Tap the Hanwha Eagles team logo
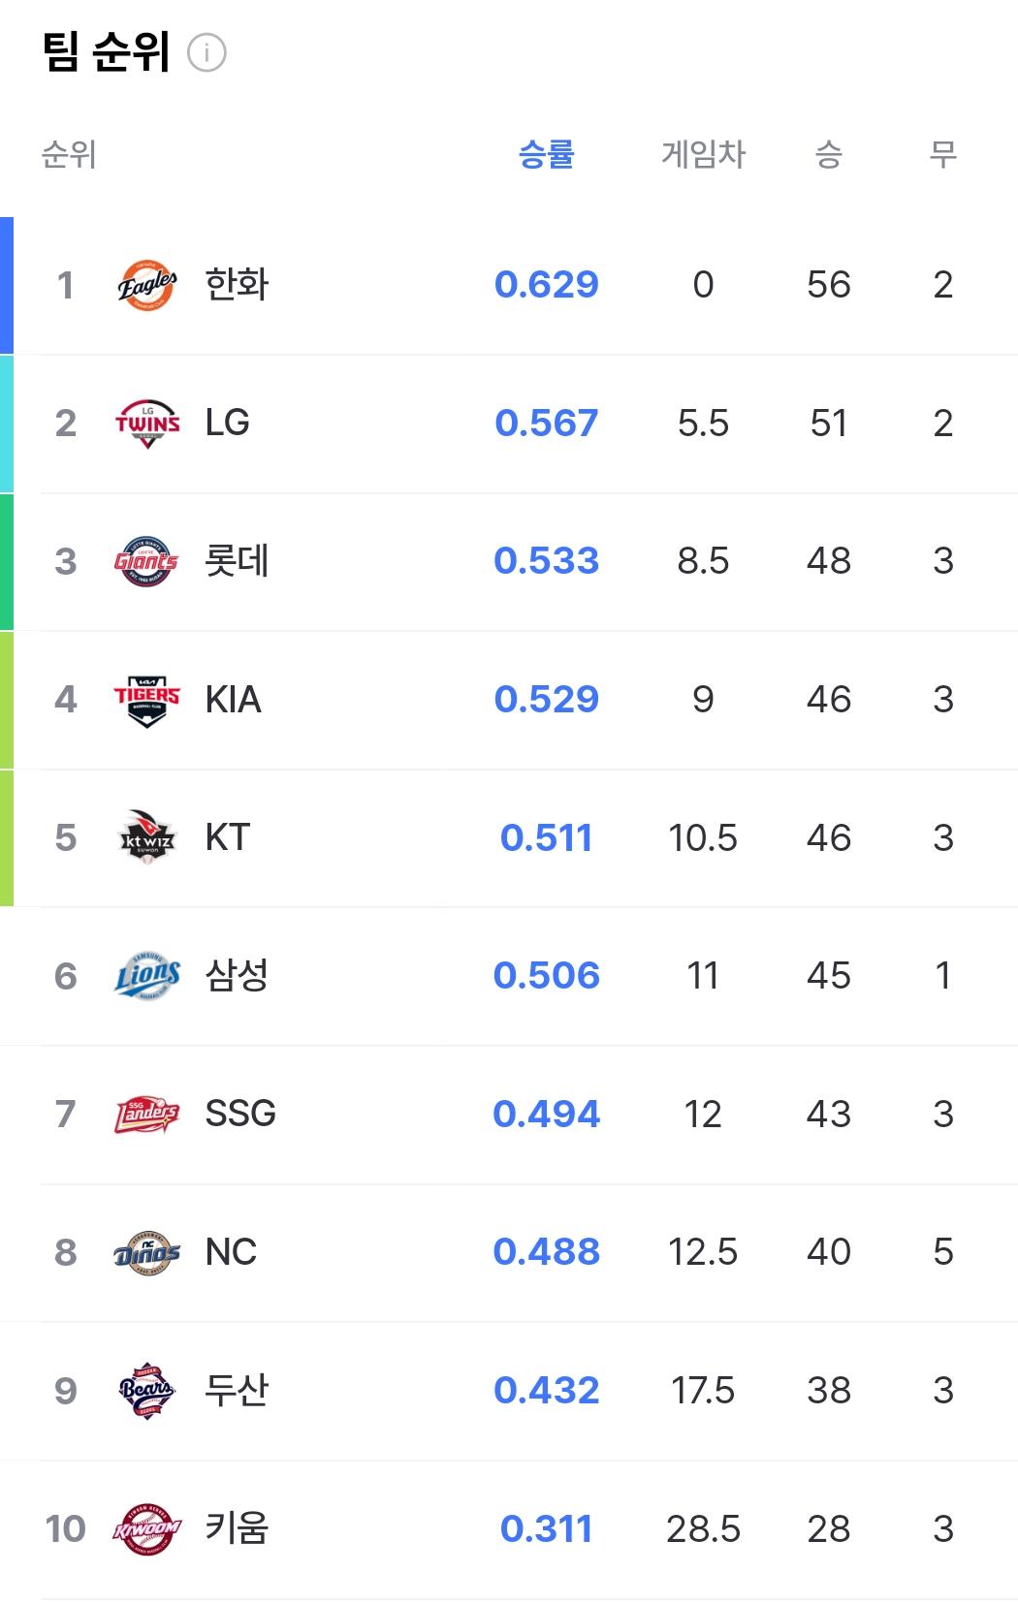 pos(147,285)
